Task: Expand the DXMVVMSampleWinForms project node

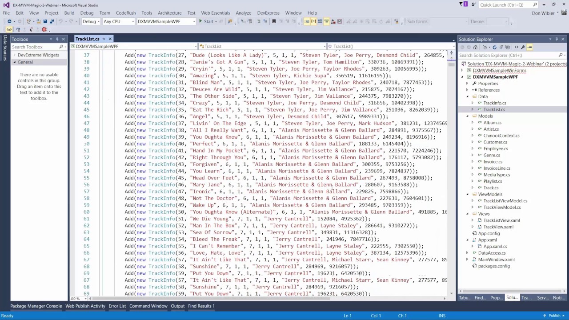Action: [462, 70]
